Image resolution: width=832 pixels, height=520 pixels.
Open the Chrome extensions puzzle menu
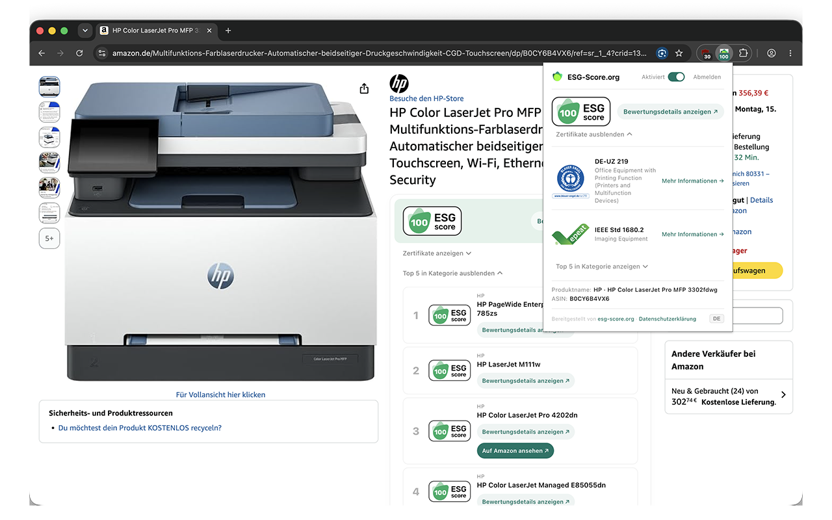coord(744,53)
